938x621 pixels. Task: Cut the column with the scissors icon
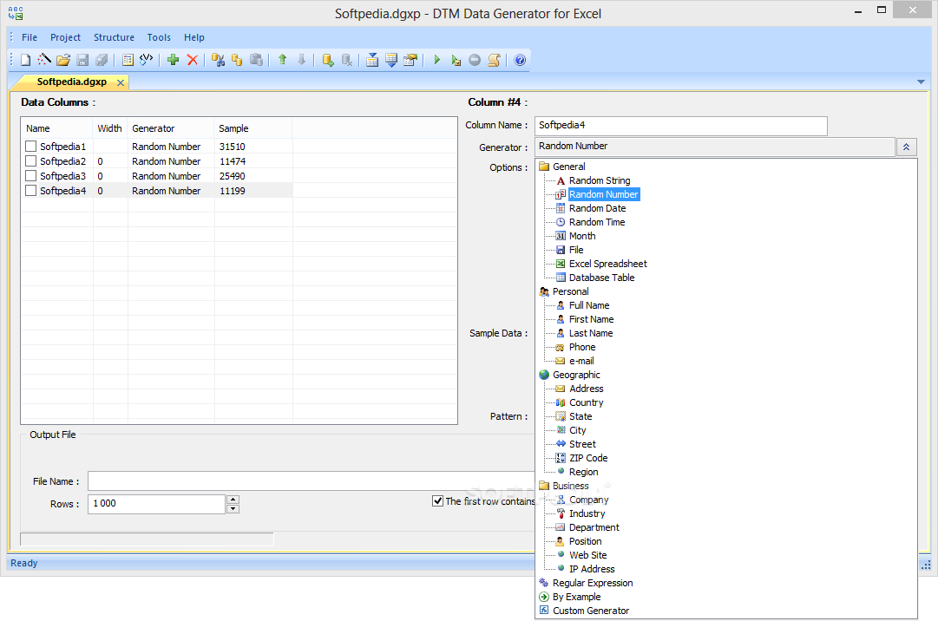point(219,60)
